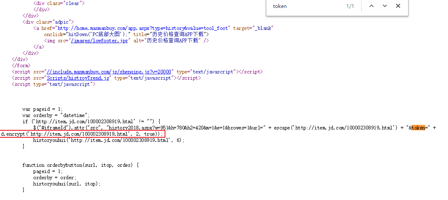Click the '</form>' closing tag

[21, 66]
